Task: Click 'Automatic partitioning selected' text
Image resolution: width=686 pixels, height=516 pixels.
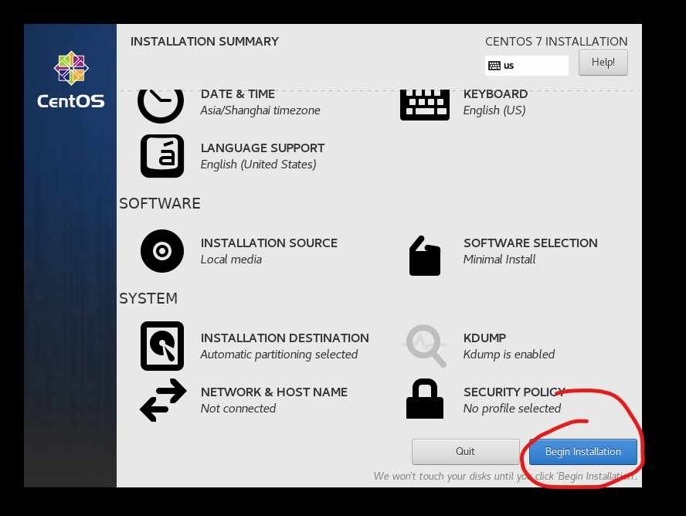Action: 279,355
